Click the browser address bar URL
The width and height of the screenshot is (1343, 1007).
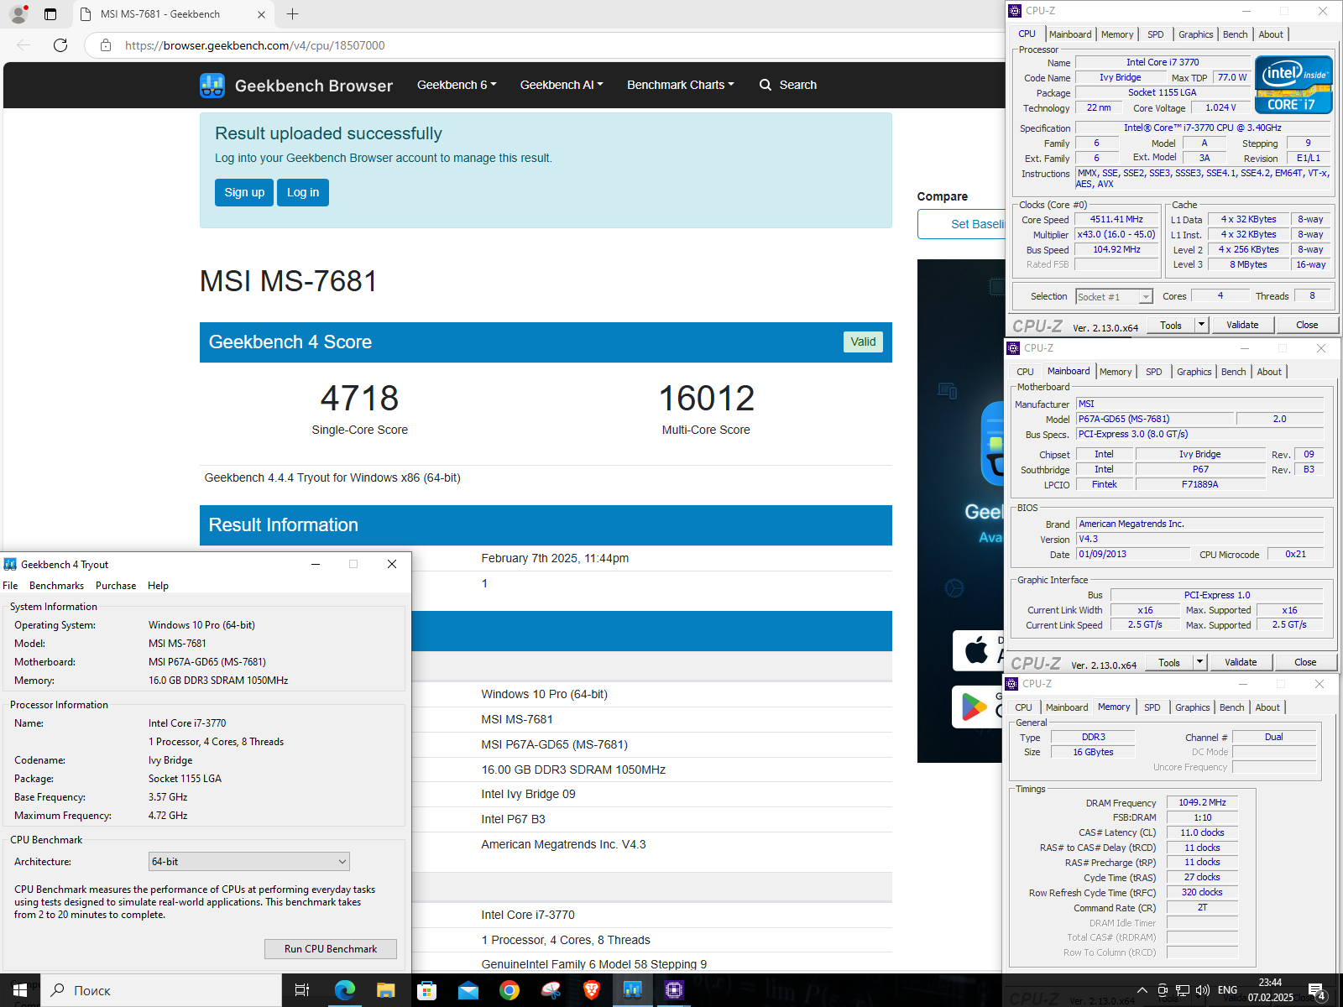click(x=255, y=45)
